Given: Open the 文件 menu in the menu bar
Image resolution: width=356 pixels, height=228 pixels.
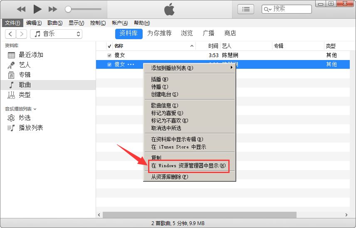Looking at the screenshot, I should [x=13, y=23].
